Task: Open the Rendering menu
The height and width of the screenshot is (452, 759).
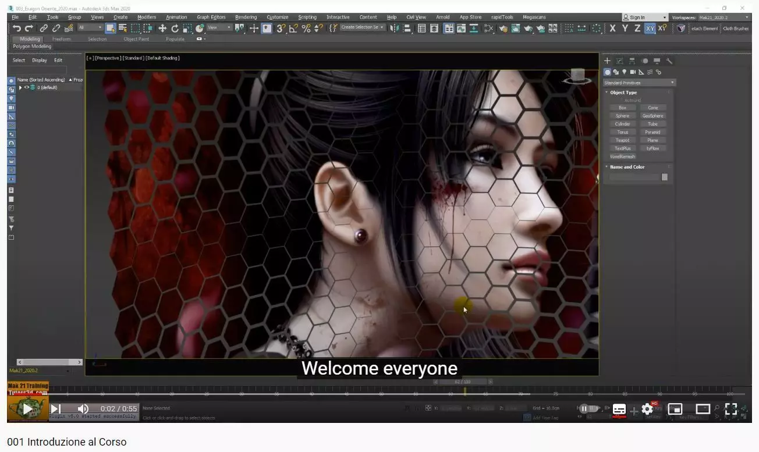Action: (x=246, y=17)
